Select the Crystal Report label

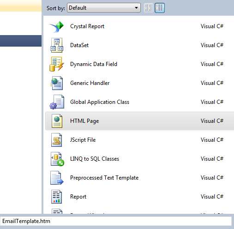pyautogui.click(x=87, y=26)
